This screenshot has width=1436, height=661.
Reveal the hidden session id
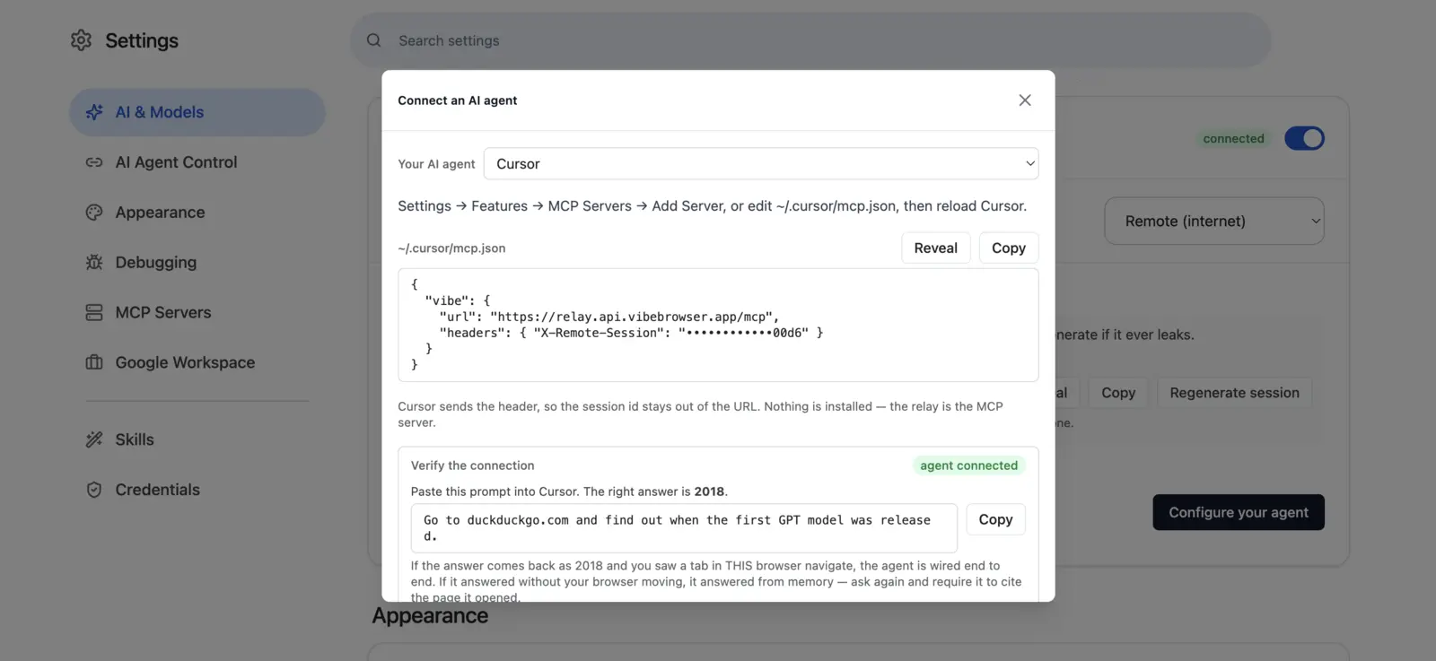[x=935, y=248]
